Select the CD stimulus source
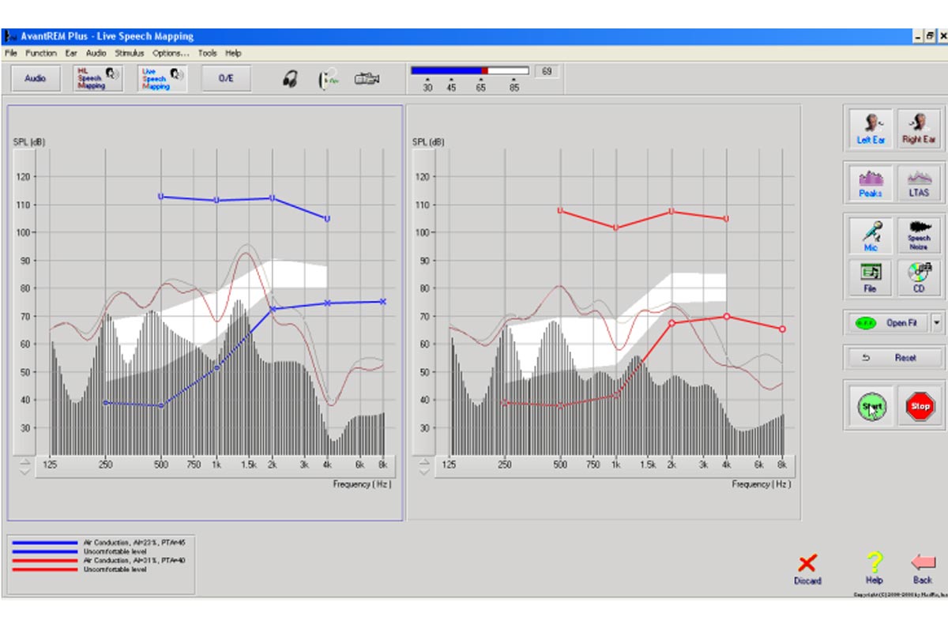Image resolution: width=948 pixels, height=632 pixels. tap(919, 277)
